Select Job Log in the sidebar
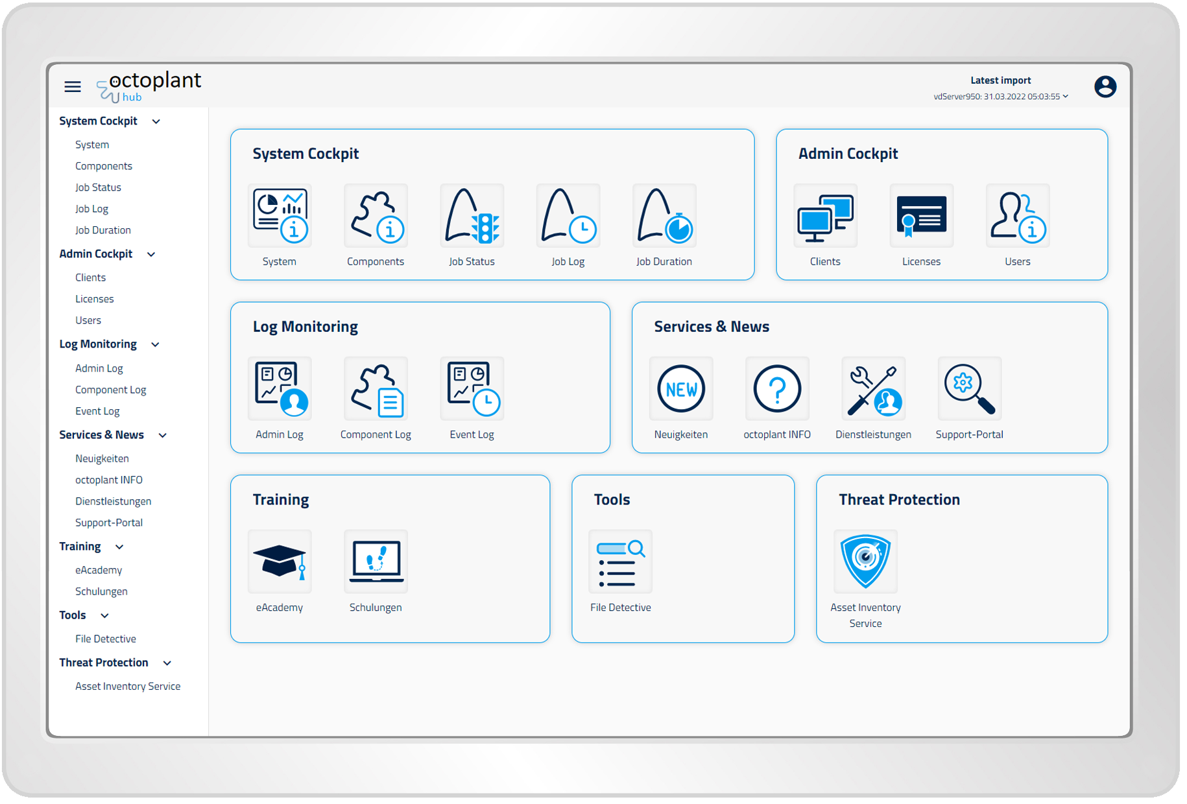Image resolution: width=1187 pixels, height=804 pixels. click(x=91, y=209)
